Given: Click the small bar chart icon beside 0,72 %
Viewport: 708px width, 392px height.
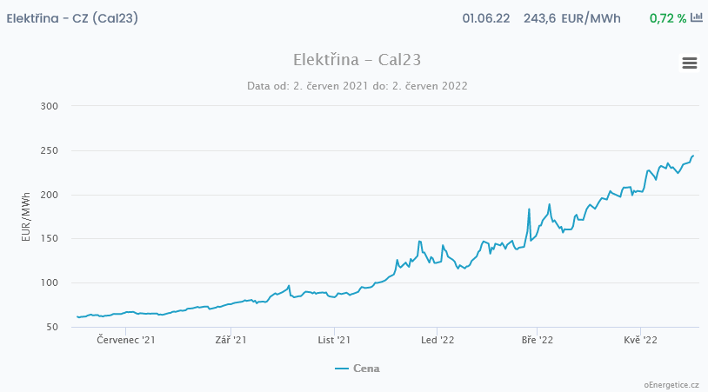Looking at the screenshot, I should pos(696,17).
